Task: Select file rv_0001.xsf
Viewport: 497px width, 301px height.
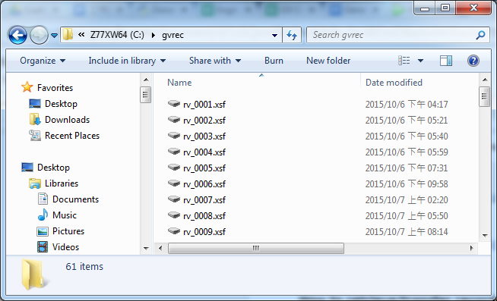Action: tap(204, 105)
